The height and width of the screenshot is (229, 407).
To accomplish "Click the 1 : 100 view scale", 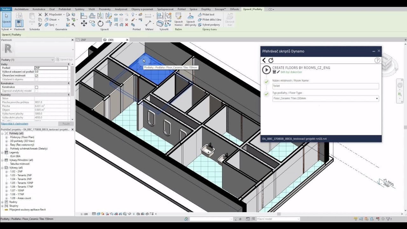I will [x=84, y=214].
